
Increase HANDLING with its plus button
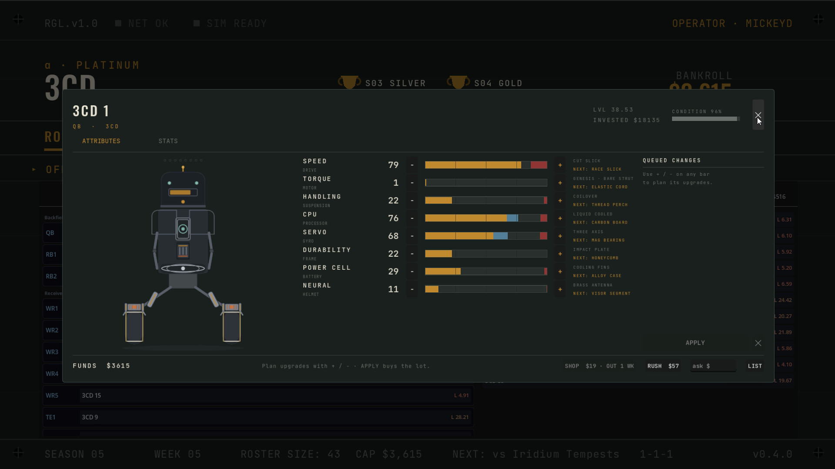560,201
